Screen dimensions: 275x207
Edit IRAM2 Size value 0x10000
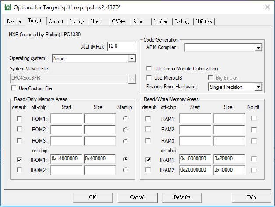point(229,170)
